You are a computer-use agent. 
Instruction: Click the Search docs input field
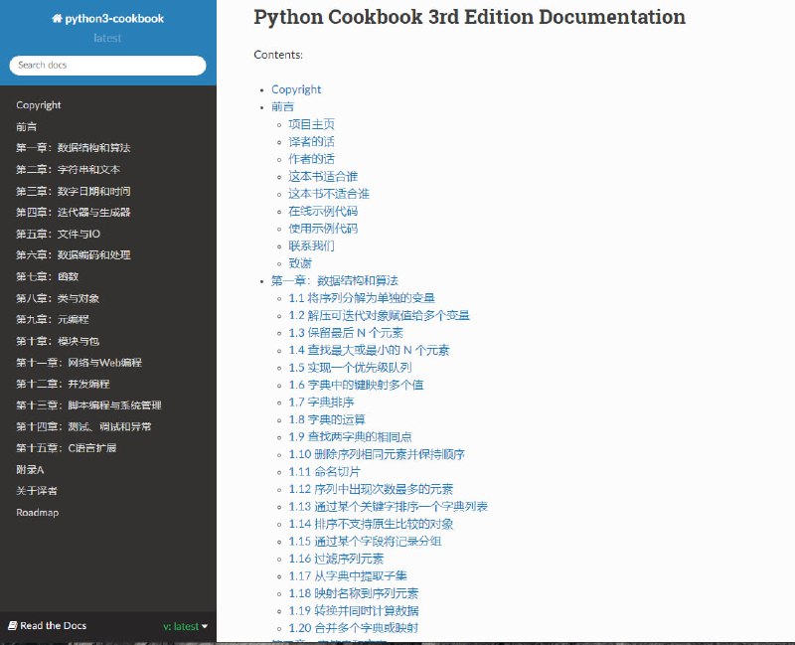pos(105,66)
